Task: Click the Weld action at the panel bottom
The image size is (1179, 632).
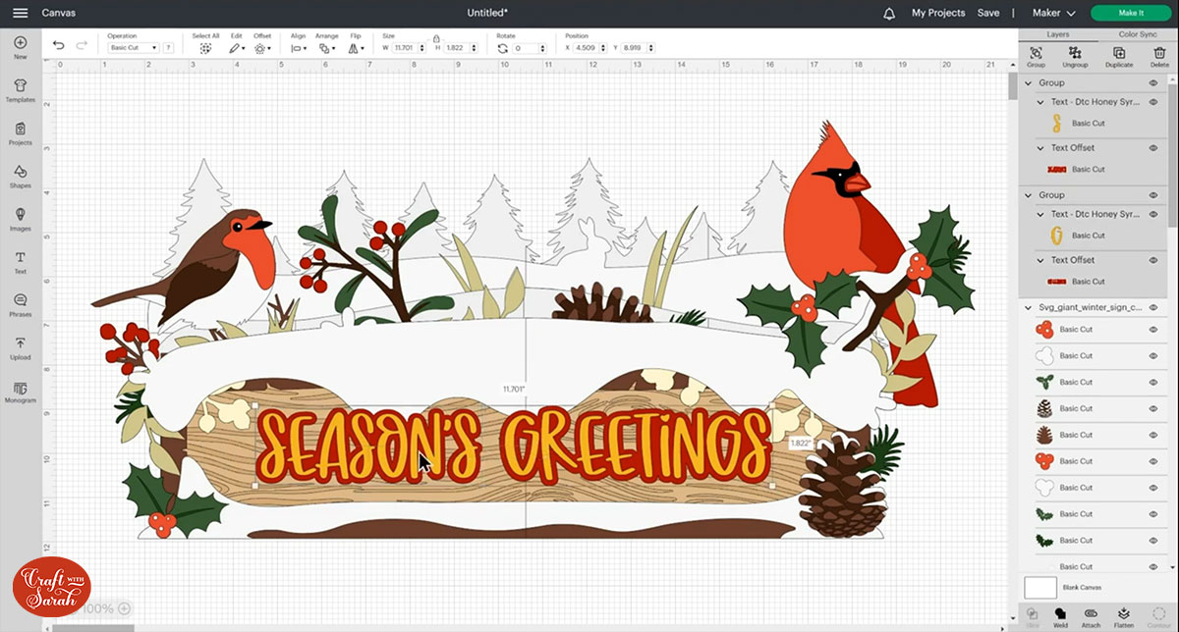Action: pos(1060,616)
